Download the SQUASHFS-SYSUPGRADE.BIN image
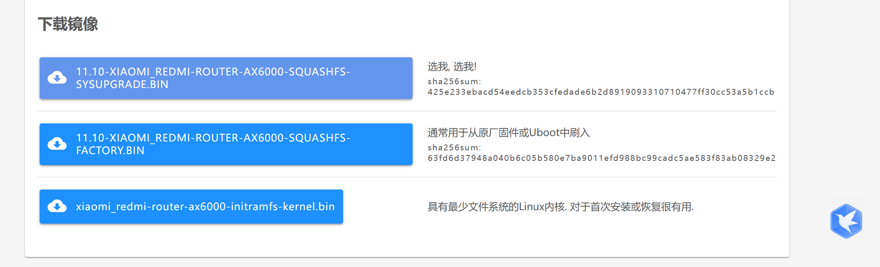 226,78
